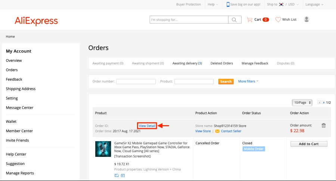Viewport: 336px width, 181px height.
Task: Click the Contact Seller envelope icon
Action: coord(217,131)
